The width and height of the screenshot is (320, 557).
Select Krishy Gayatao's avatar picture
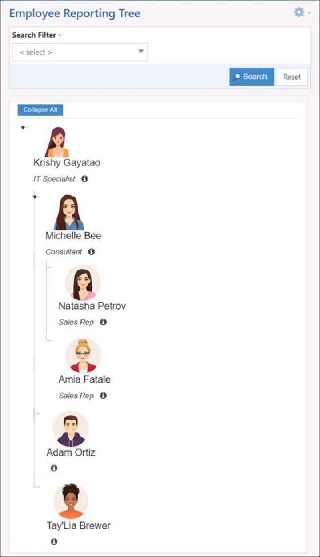[57, 142]
